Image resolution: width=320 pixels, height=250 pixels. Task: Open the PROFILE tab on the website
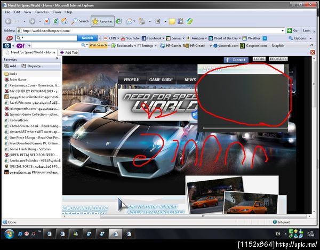[132, 80]
